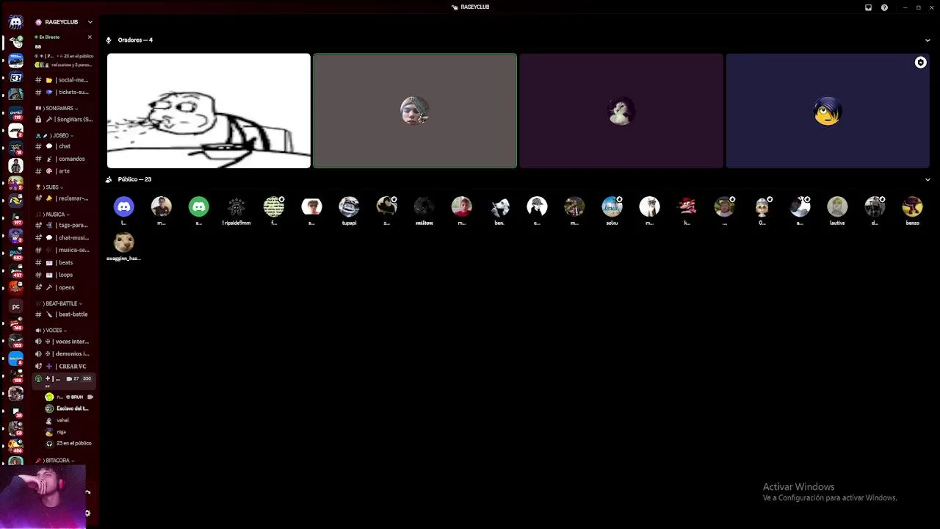Open the chat-musi... channel
This screenshot has height=529, width=940.
tap(64, 237)
